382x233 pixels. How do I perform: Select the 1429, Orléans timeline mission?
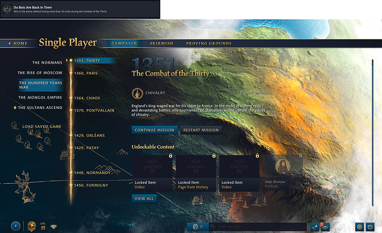pyautogui.click(x=89, y=135)
